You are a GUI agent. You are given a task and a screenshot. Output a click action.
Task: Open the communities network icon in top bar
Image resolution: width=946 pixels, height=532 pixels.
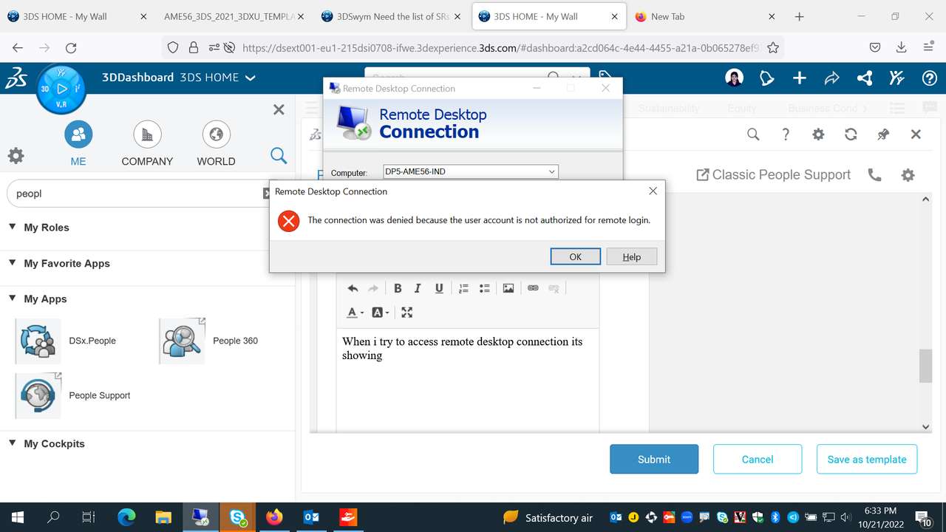[x=864, y=78]
